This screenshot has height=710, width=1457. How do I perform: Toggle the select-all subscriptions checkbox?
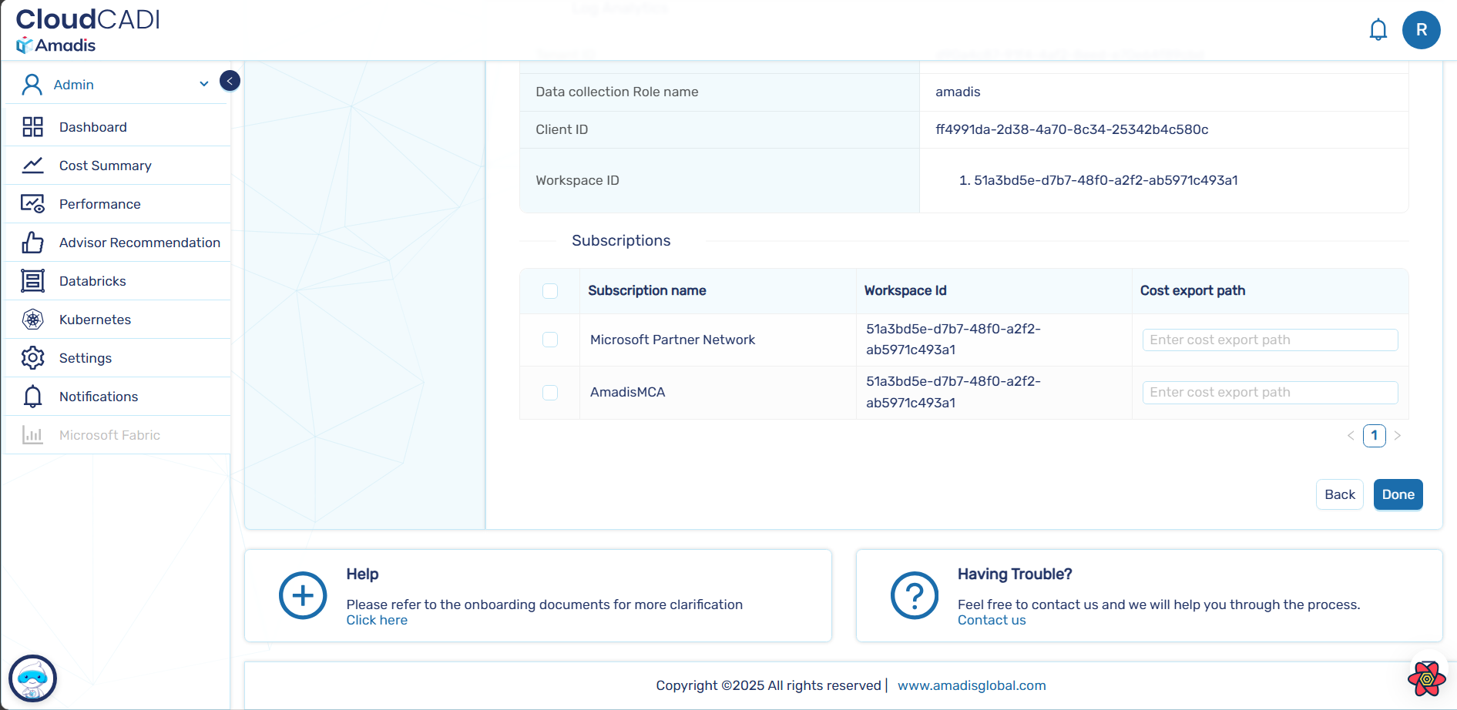pyautogui.click(x=550, y=291)
